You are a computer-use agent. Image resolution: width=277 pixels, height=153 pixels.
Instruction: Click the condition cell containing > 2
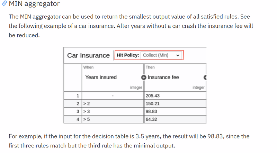(113, 103)
